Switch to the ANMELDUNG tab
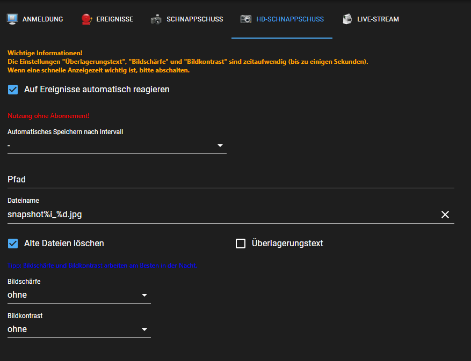Image resolution: width=471 pixels, height=361 pixels. (x=35, y=19)
